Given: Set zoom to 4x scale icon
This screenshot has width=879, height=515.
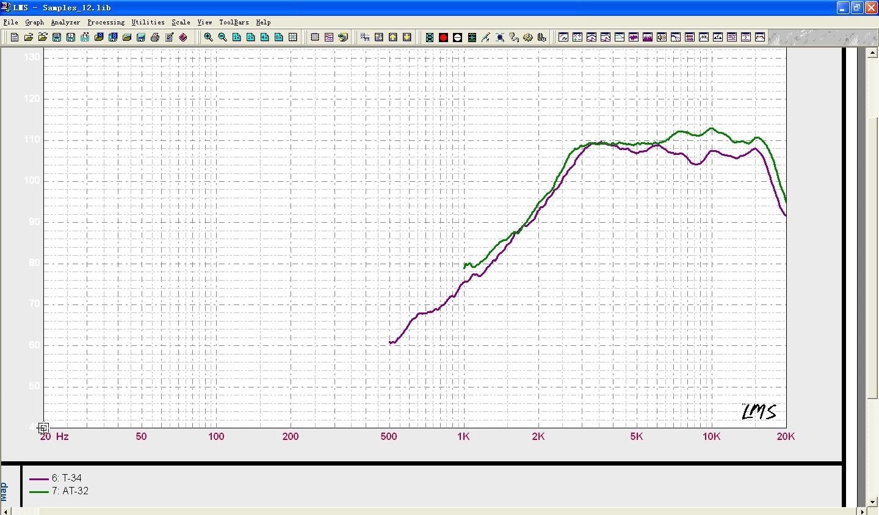Looking at the screenshot, I should pos(265,37).
